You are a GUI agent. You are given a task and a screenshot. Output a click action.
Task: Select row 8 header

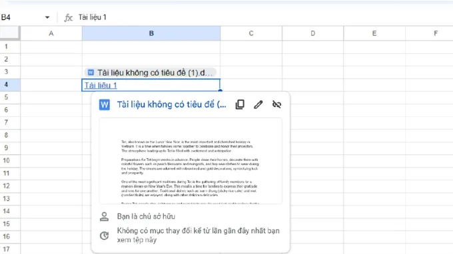point(10,135)
